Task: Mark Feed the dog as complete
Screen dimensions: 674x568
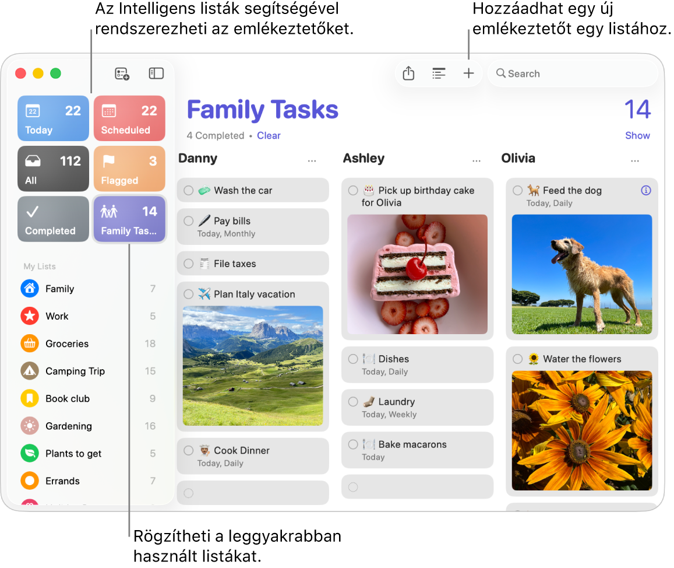Action: (517, 190)
